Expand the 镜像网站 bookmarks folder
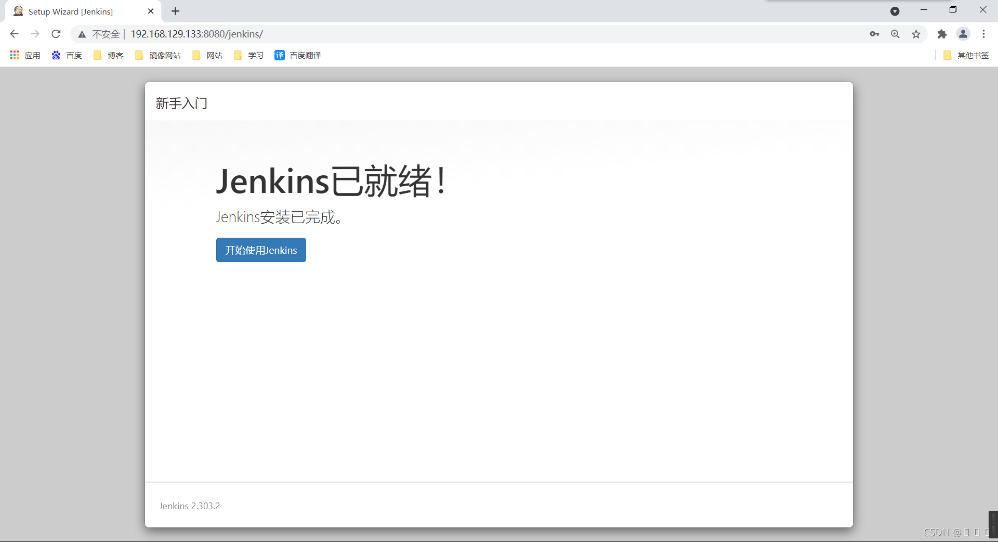Image resolution: width=998 pixels, height=542 pixels. (x=157, y=55)
